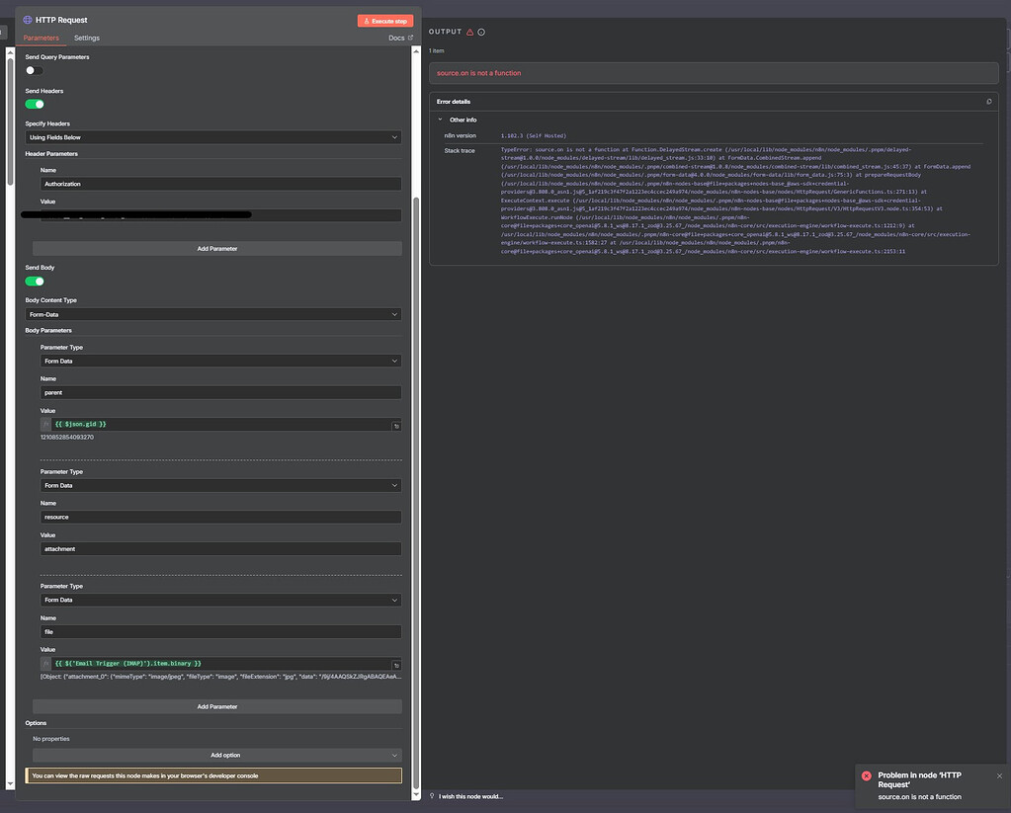
Task: Click the warning triangle in the OUTPUT header
Action: tap(471, 32)
